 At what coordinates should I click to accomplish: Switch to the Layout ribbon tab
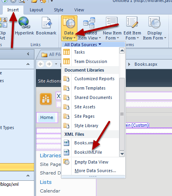pyautogui.click(x=36, y=10)
